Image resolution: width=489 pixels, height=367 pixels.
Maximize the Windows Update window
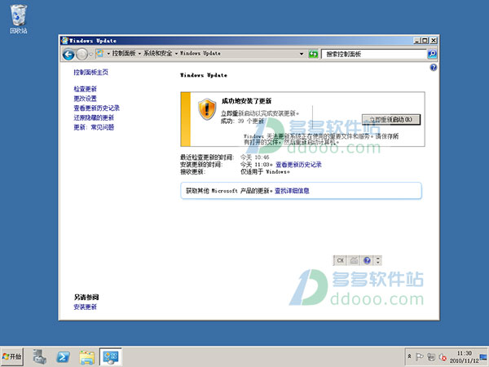pyautogui.click(x=425, y=40)
